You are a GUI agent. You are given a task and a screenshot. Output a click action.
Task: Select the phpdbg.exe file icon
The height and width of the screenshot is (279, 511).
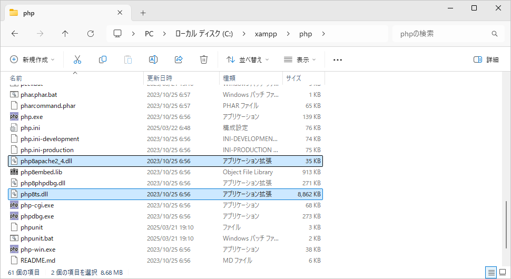click(14, 216)
